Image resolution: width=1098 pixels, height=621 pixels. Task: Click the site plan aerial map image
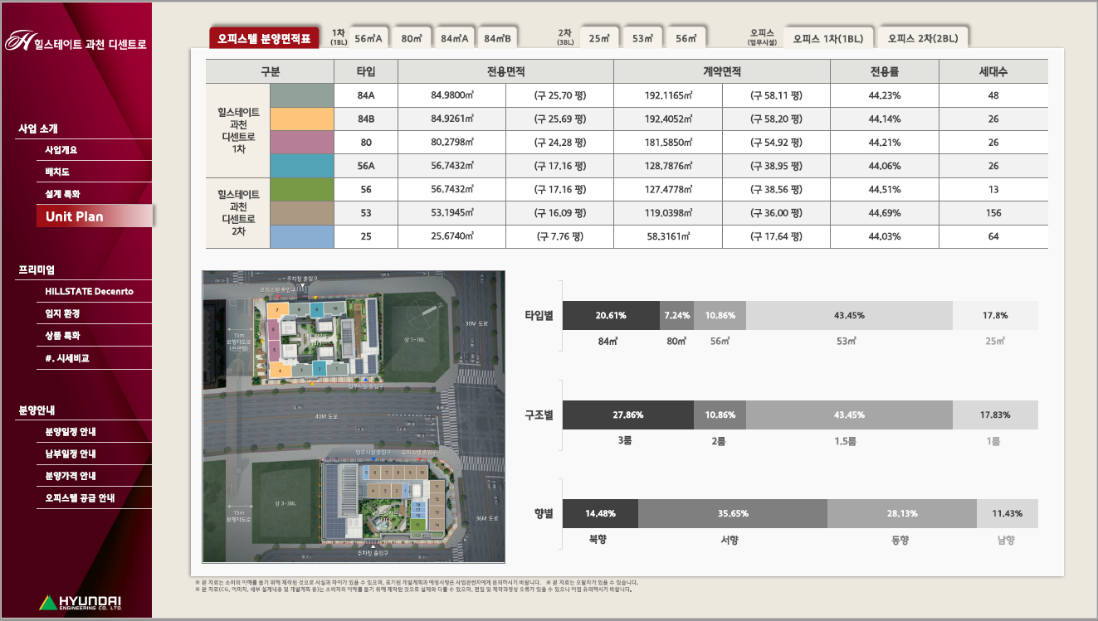tap(353, 416)
